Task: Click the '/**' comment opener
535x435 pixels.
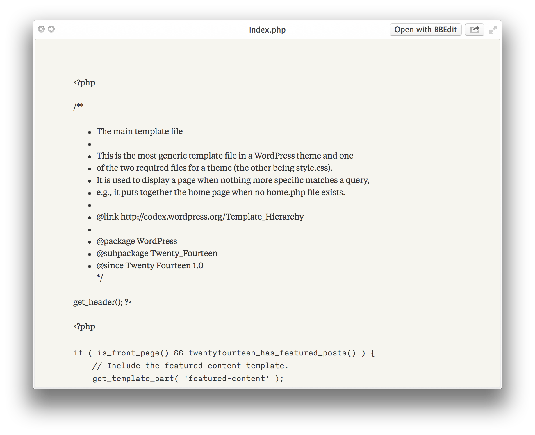Action: [x=78, y=107]
